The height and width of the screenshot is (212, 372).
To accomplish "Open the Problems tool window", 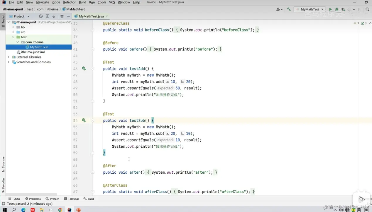I will 33,199.
